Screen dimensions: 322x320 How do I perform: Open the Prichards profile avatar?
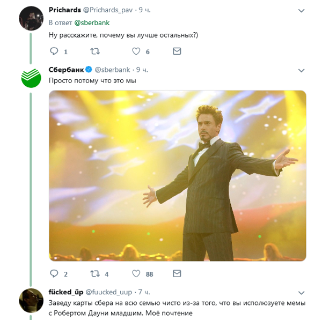point(31,18)
